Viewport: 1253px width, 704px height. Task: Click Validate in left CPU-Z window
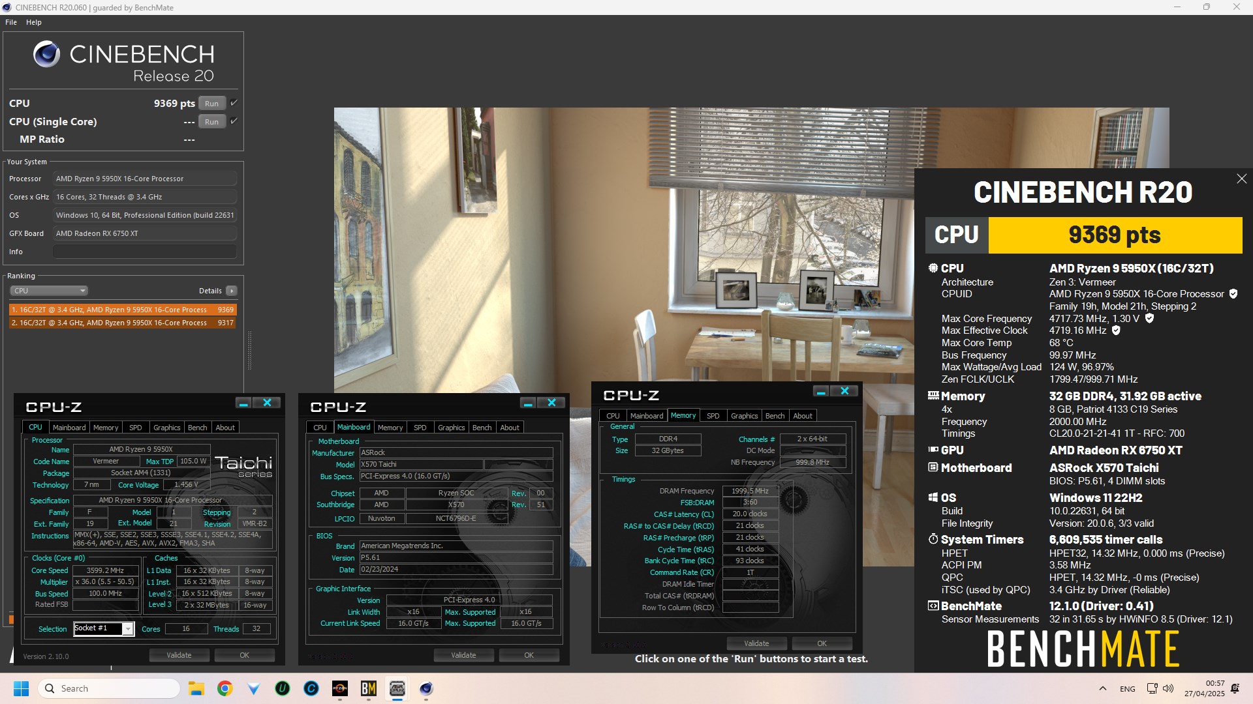click(179, 655)
